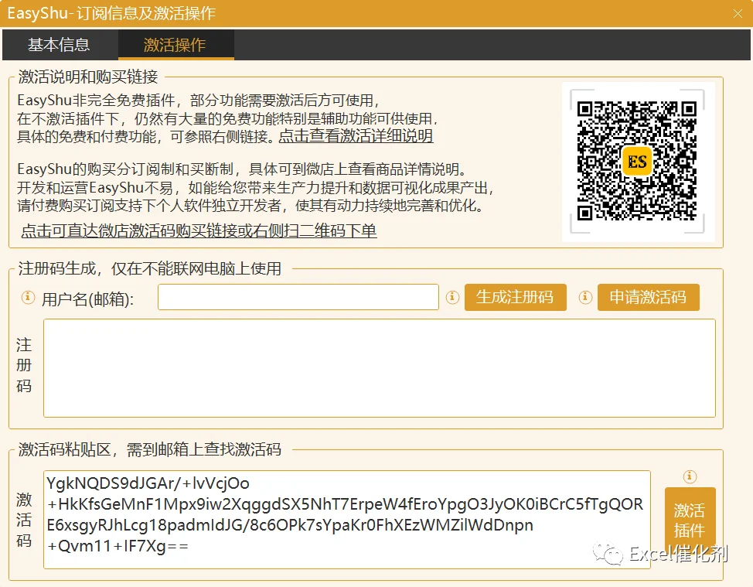The height and width of the screenshot is (587, 753).
Task: Click the 激活码 paste text area
Action: click(346, 520)
